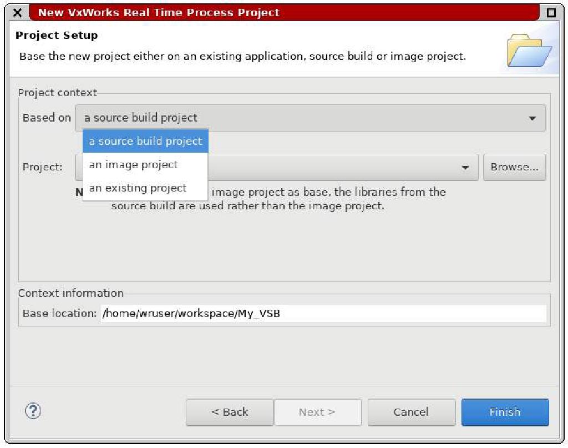Close the New VxWorks Project dialog
This screenshot has width=568, height=448.
[x=17, y=12]
